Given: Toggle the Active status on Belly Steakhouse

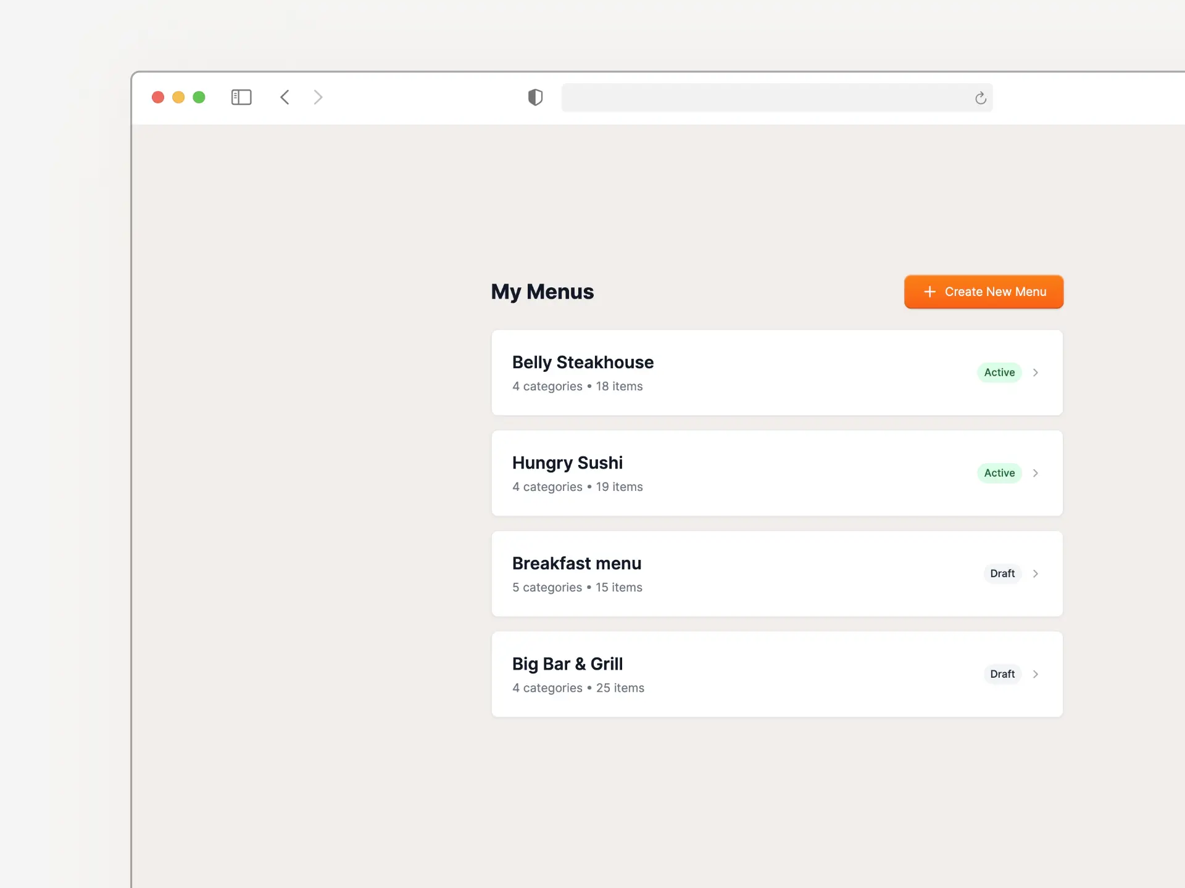Looking at the screenshot, I should coord(999,372).
